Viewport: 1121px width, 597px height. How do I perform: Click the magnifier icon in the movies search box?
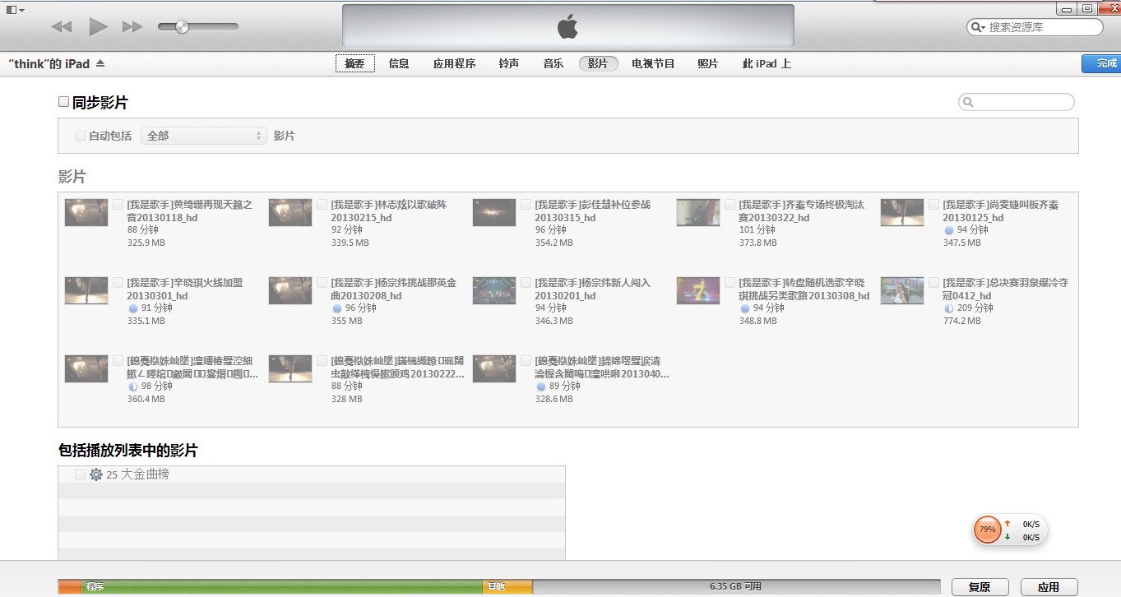tap(966, 102)
